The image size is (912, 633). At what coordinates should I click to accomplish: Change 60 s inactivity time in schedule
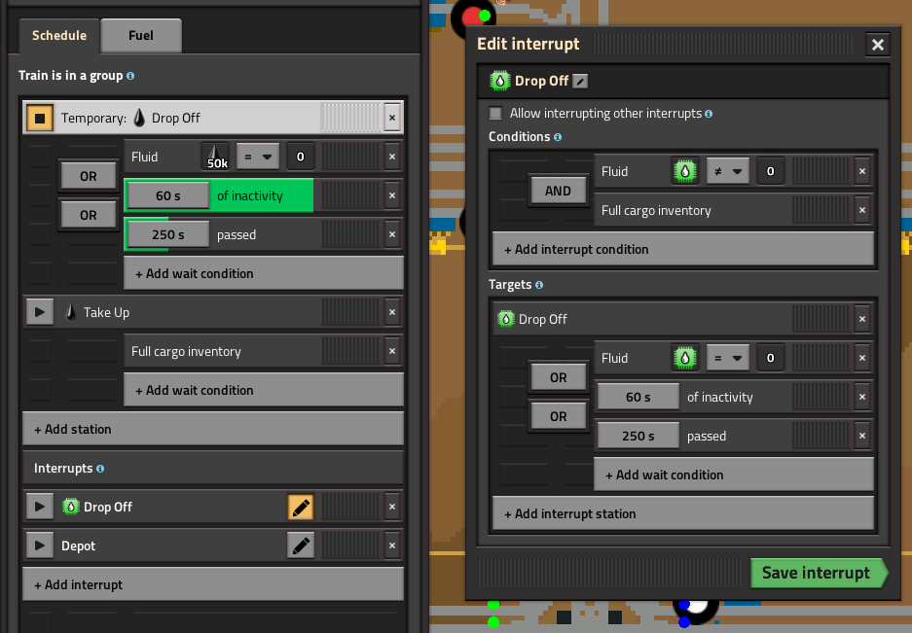168,195
